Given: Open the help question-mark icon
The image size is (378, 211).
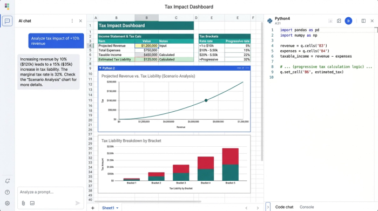Looking at the screenshot, I should (7, 192).
